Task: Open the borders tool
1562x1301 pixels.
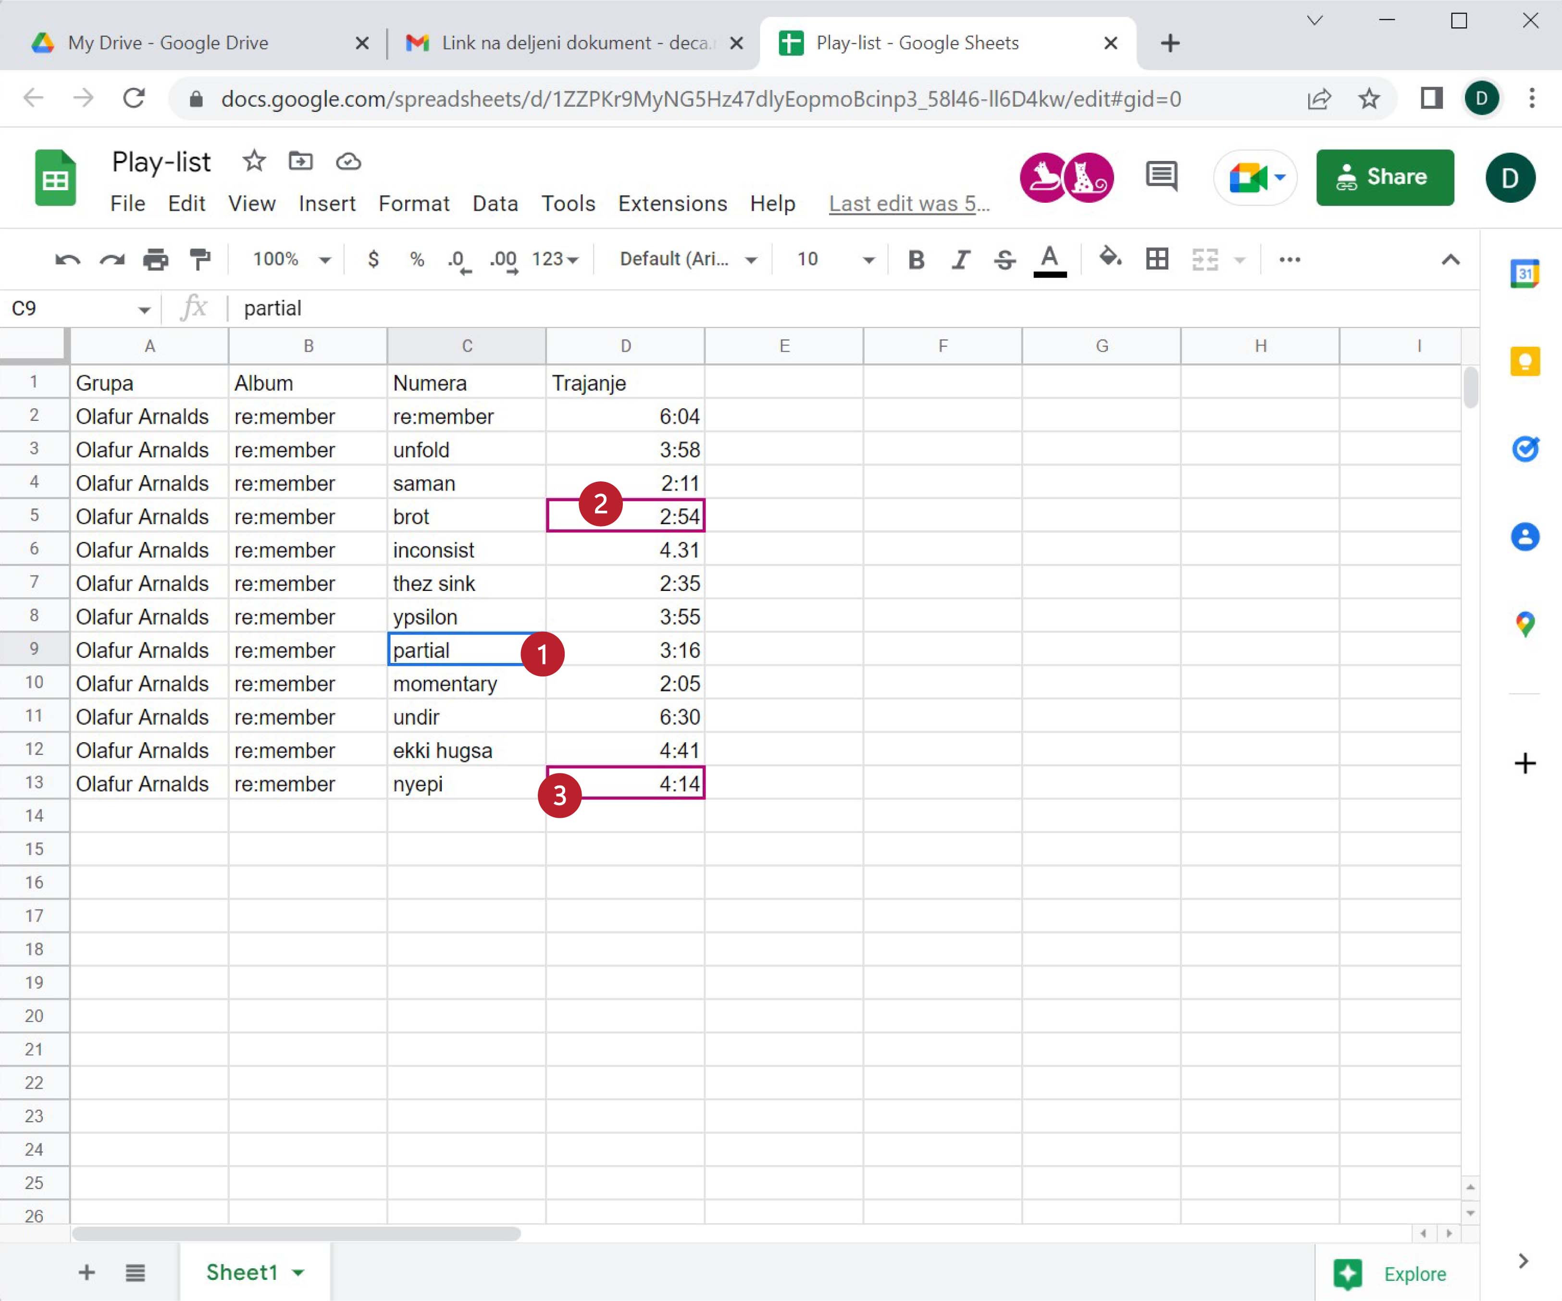Action: point(1157,259)
